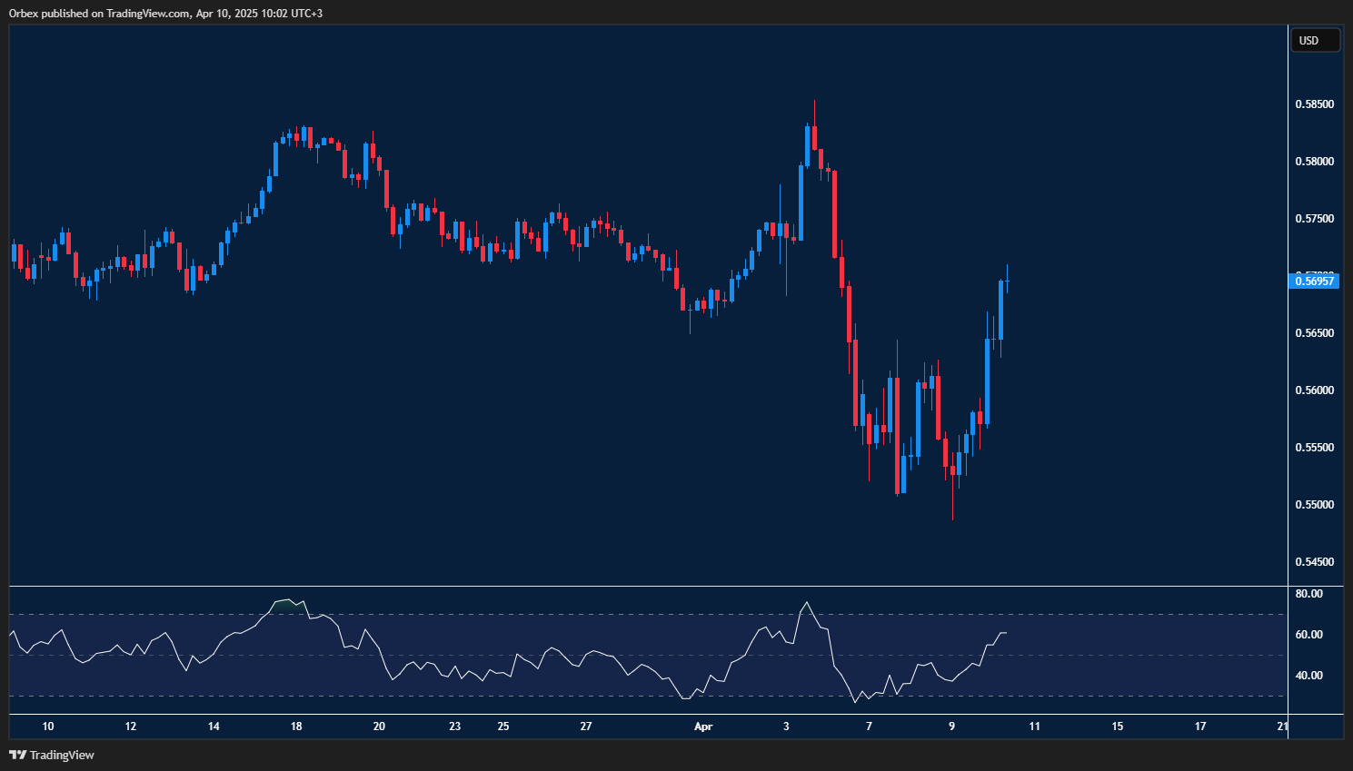
Task: Click the vertical price scale area
Action: pos(1313,363)
